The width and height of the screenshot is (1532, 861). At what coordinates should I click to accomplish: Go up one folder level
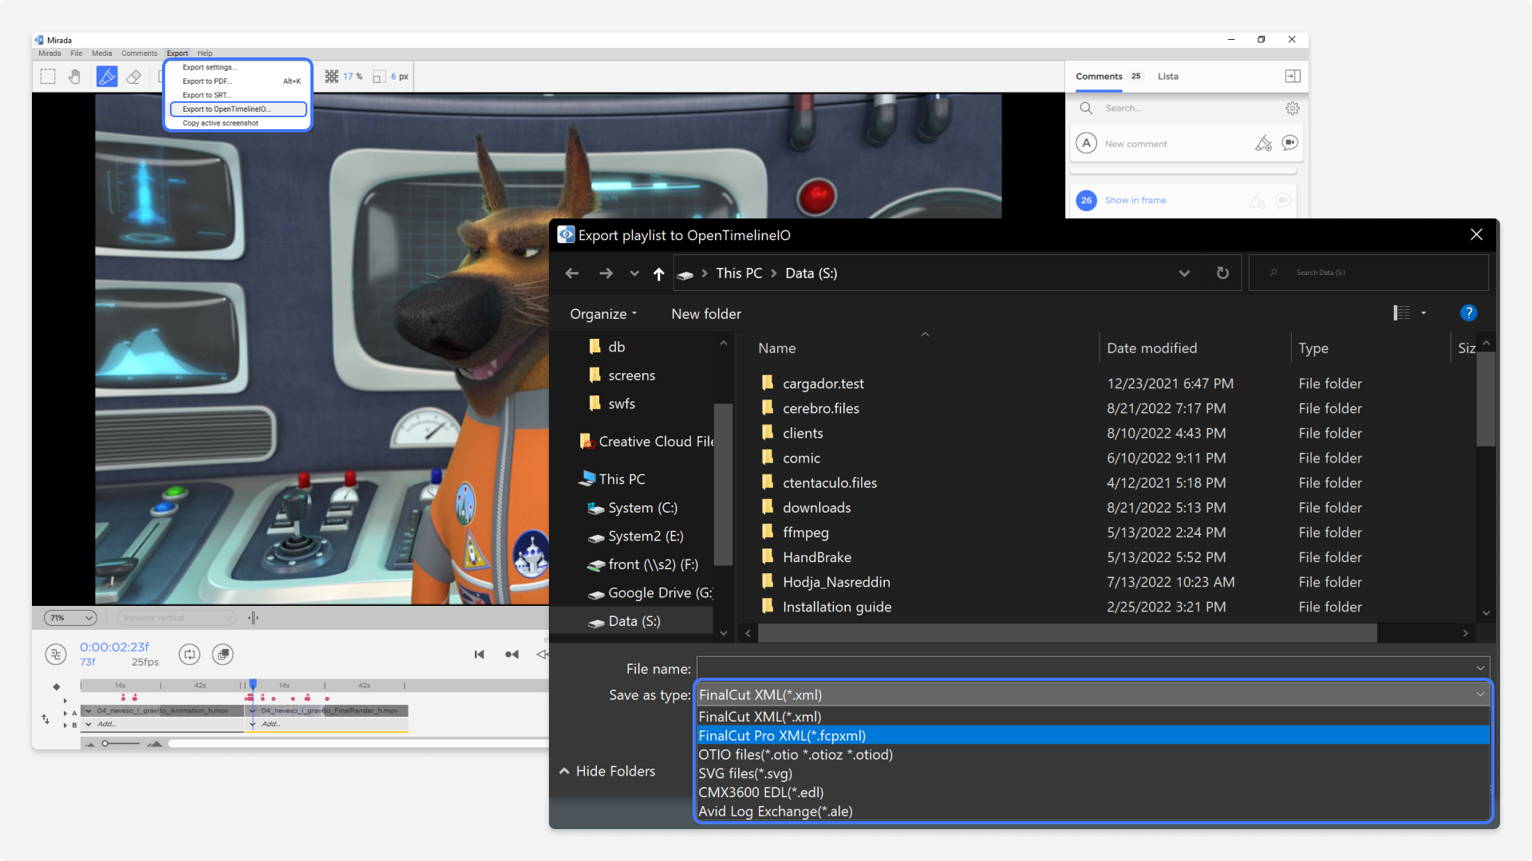click(658, 273)
